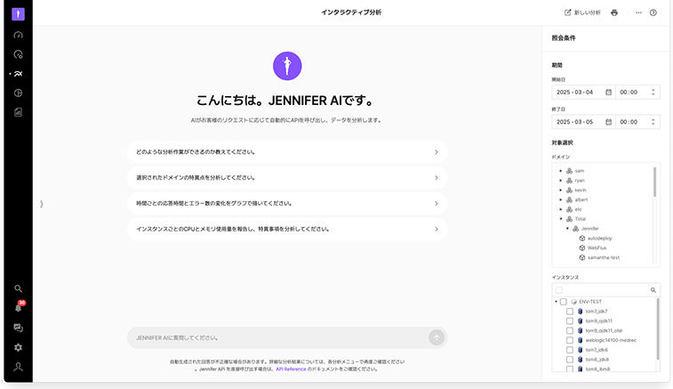Open the pie chart statistics icon in the sidebar
The image size is (673, 389).
(x=18, y=93)
